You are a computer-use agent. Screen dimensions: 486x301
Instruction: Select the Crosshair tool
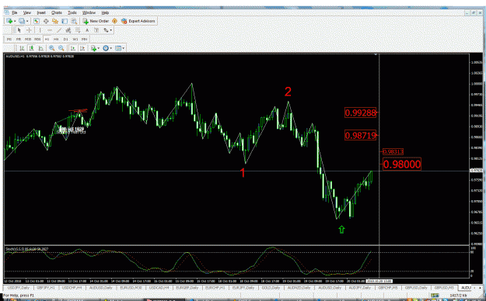click(x=29, y=30)
